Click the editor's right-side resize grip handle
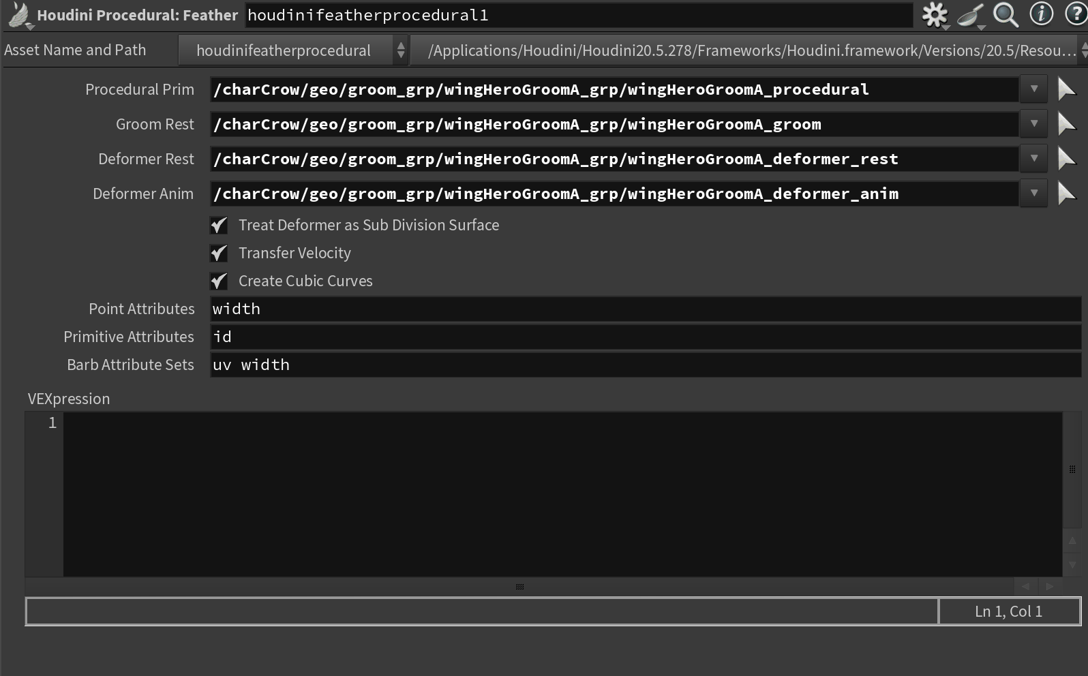1088x676 pixels. pyautogui.click(x=1072, y=469)
